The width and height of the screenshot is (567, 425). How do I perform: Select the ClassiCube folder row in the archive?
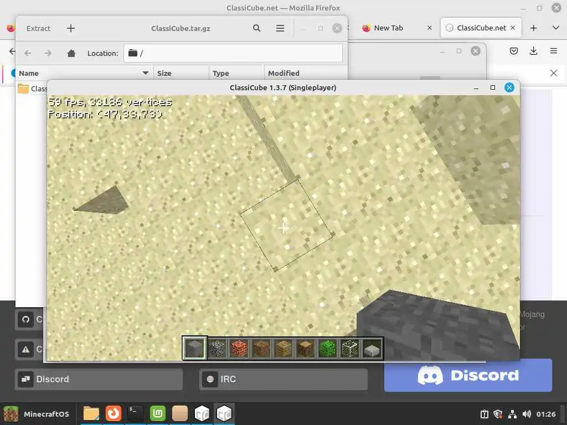[x=33, y=89]
